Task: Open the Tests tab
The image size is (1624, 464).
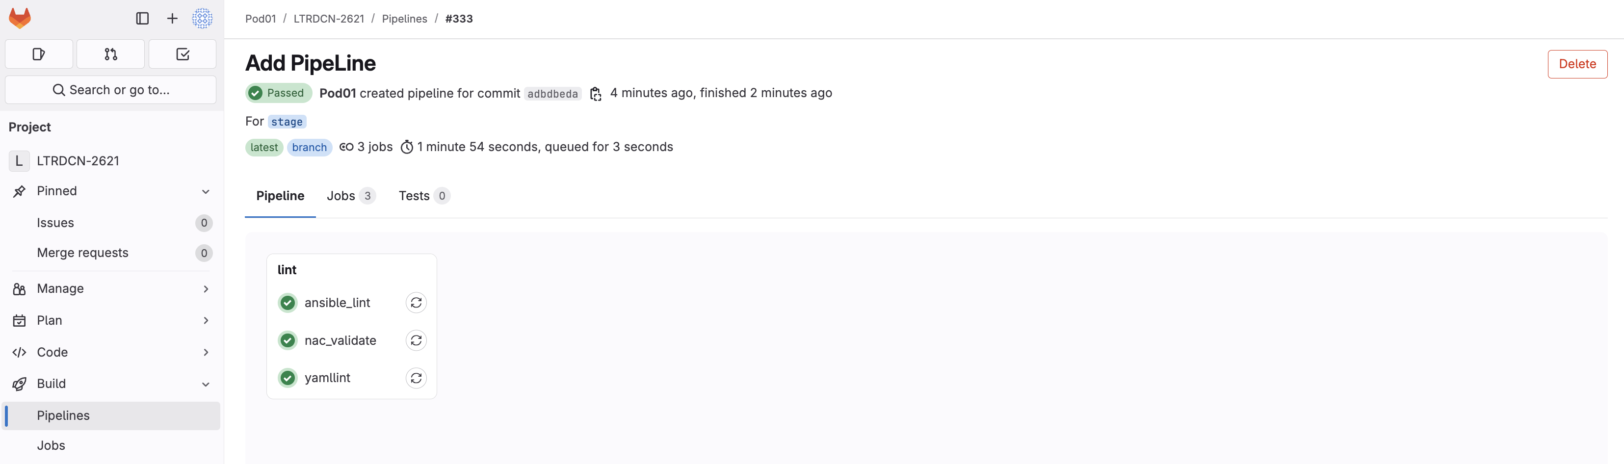Action: tap(423, 196)
